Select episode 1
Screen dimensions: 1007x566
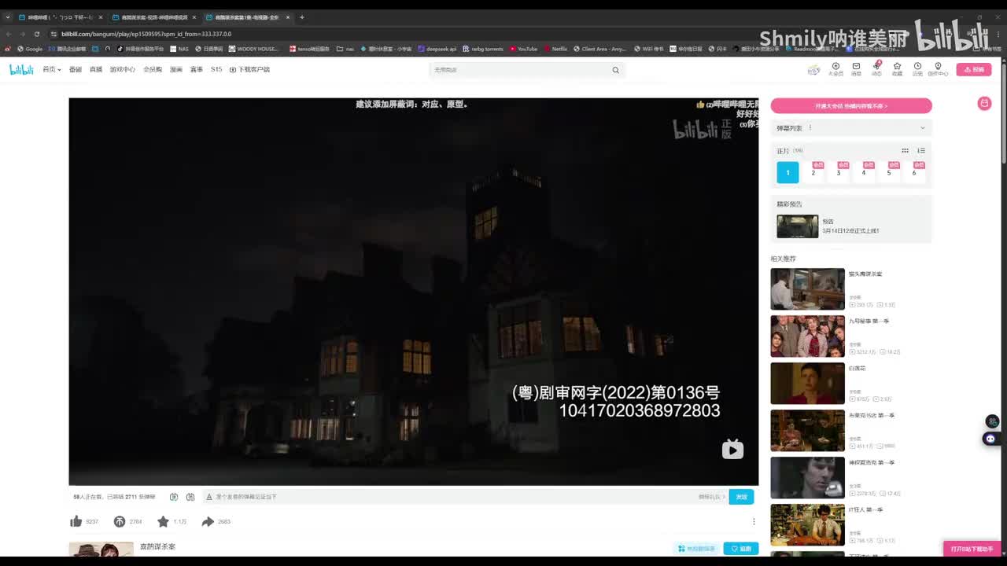click(788, 172)
